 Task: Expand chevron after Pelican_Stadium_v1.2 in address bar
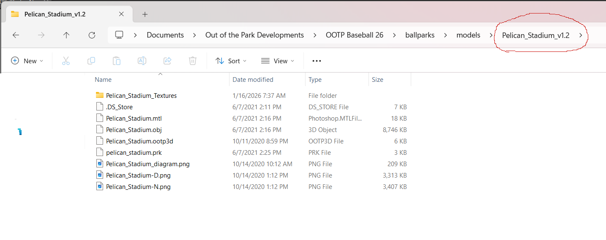(581, 35)
